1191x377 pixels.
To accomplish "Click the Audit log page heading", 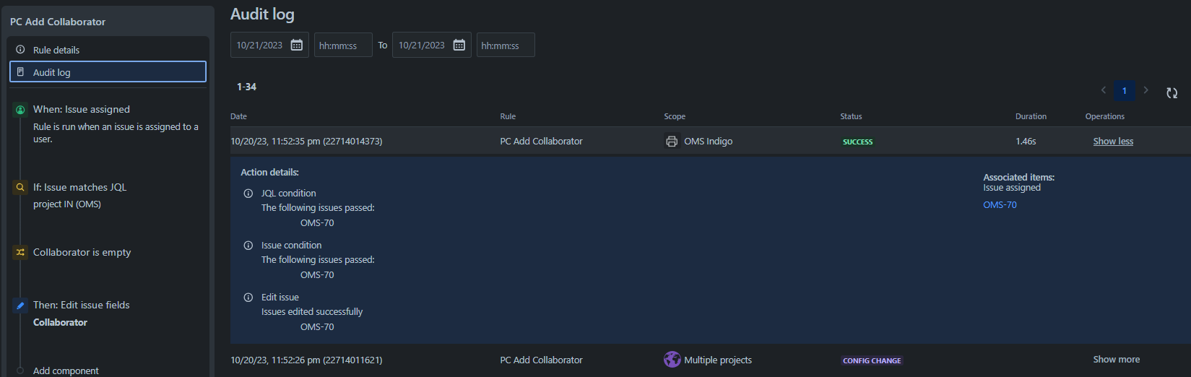I will click(x=262, y=14).
